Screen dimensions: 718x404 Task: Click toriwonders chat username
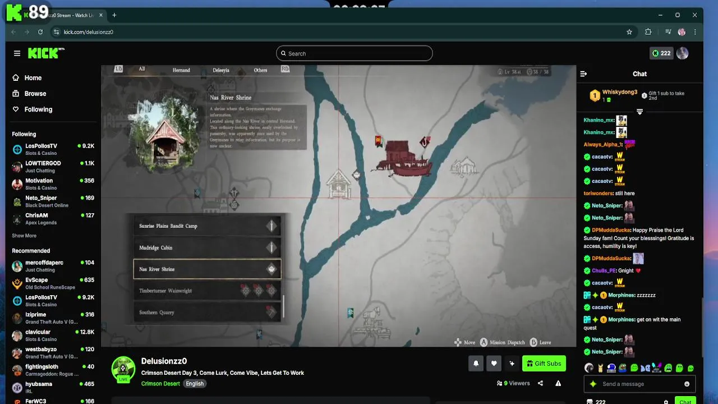(599, 194)
